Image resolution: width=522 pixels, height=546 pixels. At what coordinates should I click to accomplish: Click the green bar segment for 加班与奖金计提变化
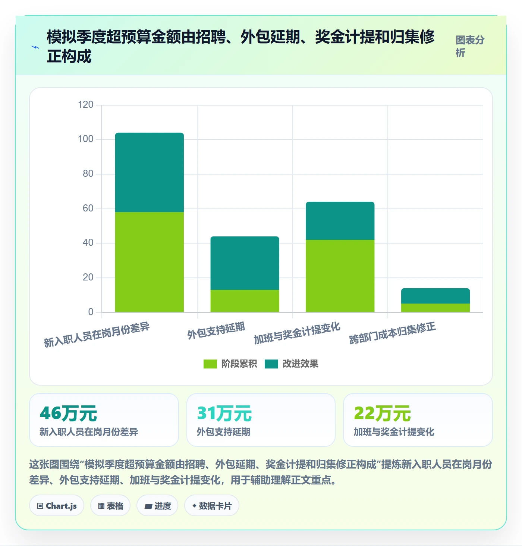[x=340, y=276]
